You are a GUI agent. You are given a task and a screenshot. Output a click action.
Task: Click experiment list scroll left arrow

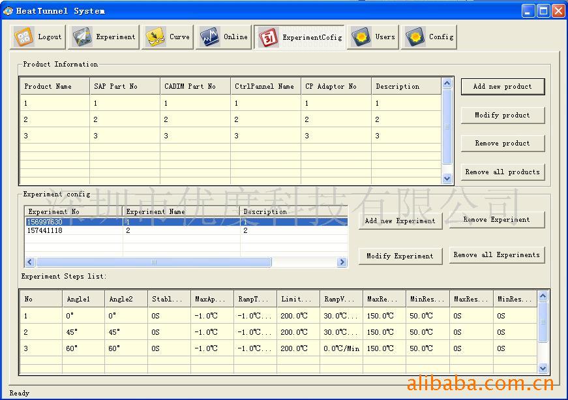30,262
